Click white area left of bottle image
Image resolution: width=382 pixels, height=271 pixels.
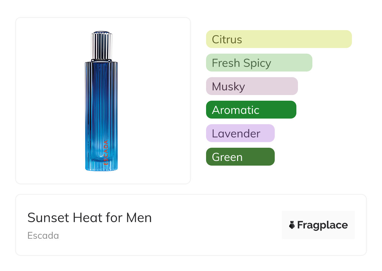coord(47,100)
